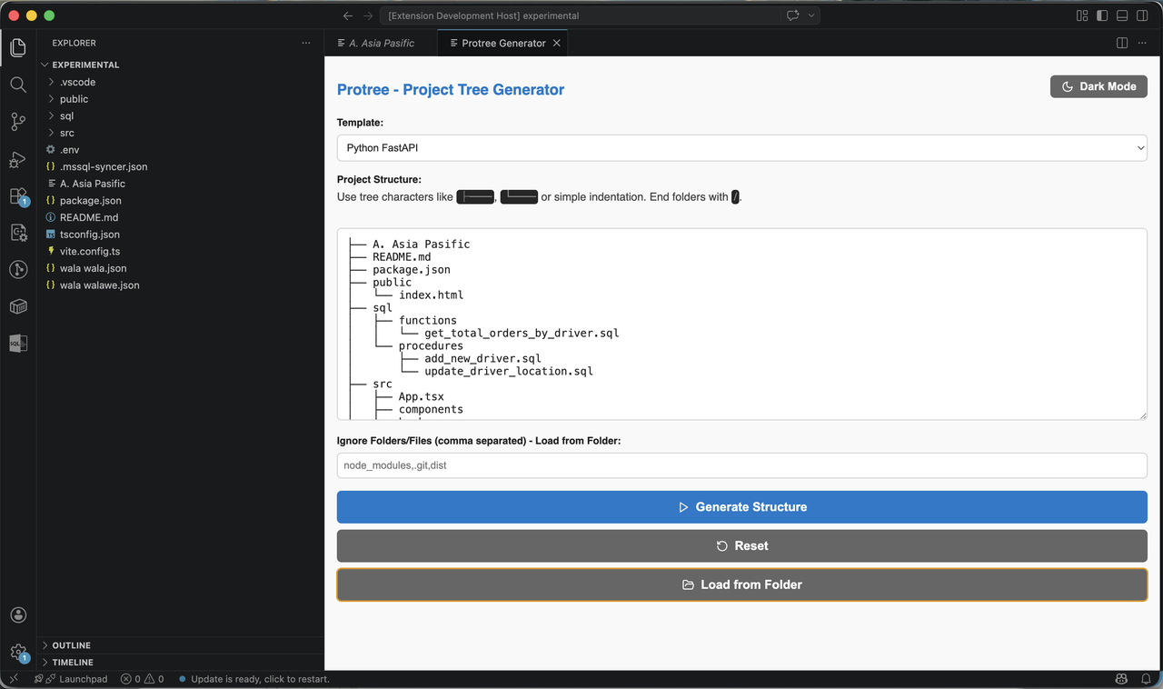The height and width of the screenshot is (689, 1163).
Task: Switch to the A. Asia Pasific tab
Action: coord(381,43)
